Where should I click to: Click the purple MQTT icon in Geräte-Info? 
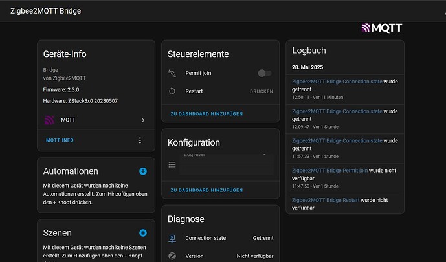pos(49,120)
